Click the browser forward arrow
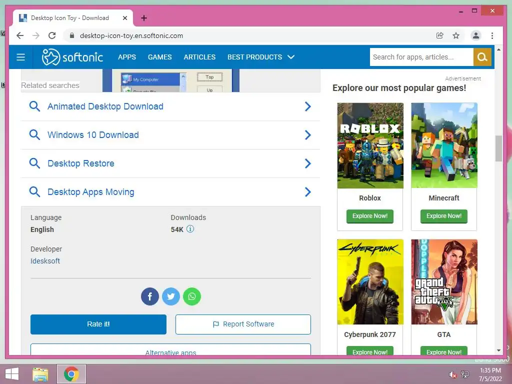Viewport: 512px width, 384px height. pyautogui.click(x=36, y=35)
